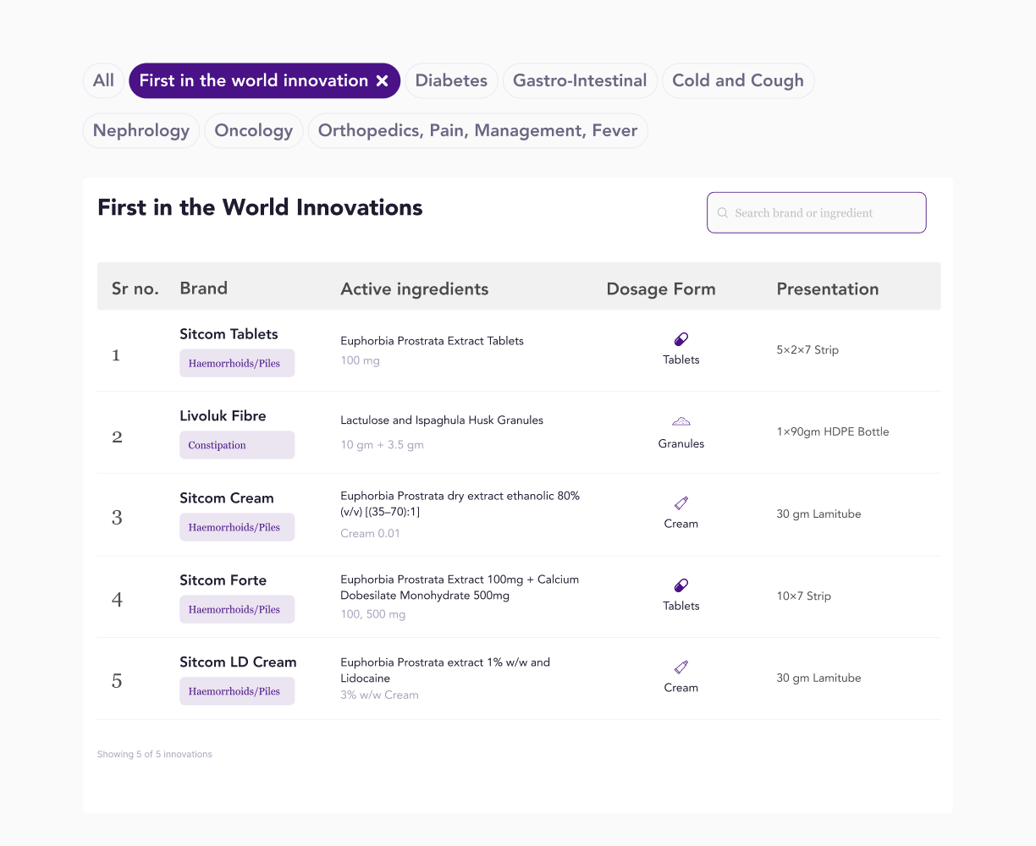Viewport: 1036px width, 846px height.
Task: Click the Sitcom Cream brand name
Action: 227,498
